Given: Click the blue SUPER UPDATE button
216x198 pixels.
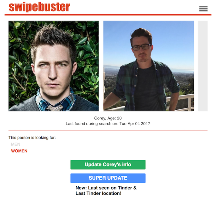Looking at the screenshot, I should [x=108, y=178].
